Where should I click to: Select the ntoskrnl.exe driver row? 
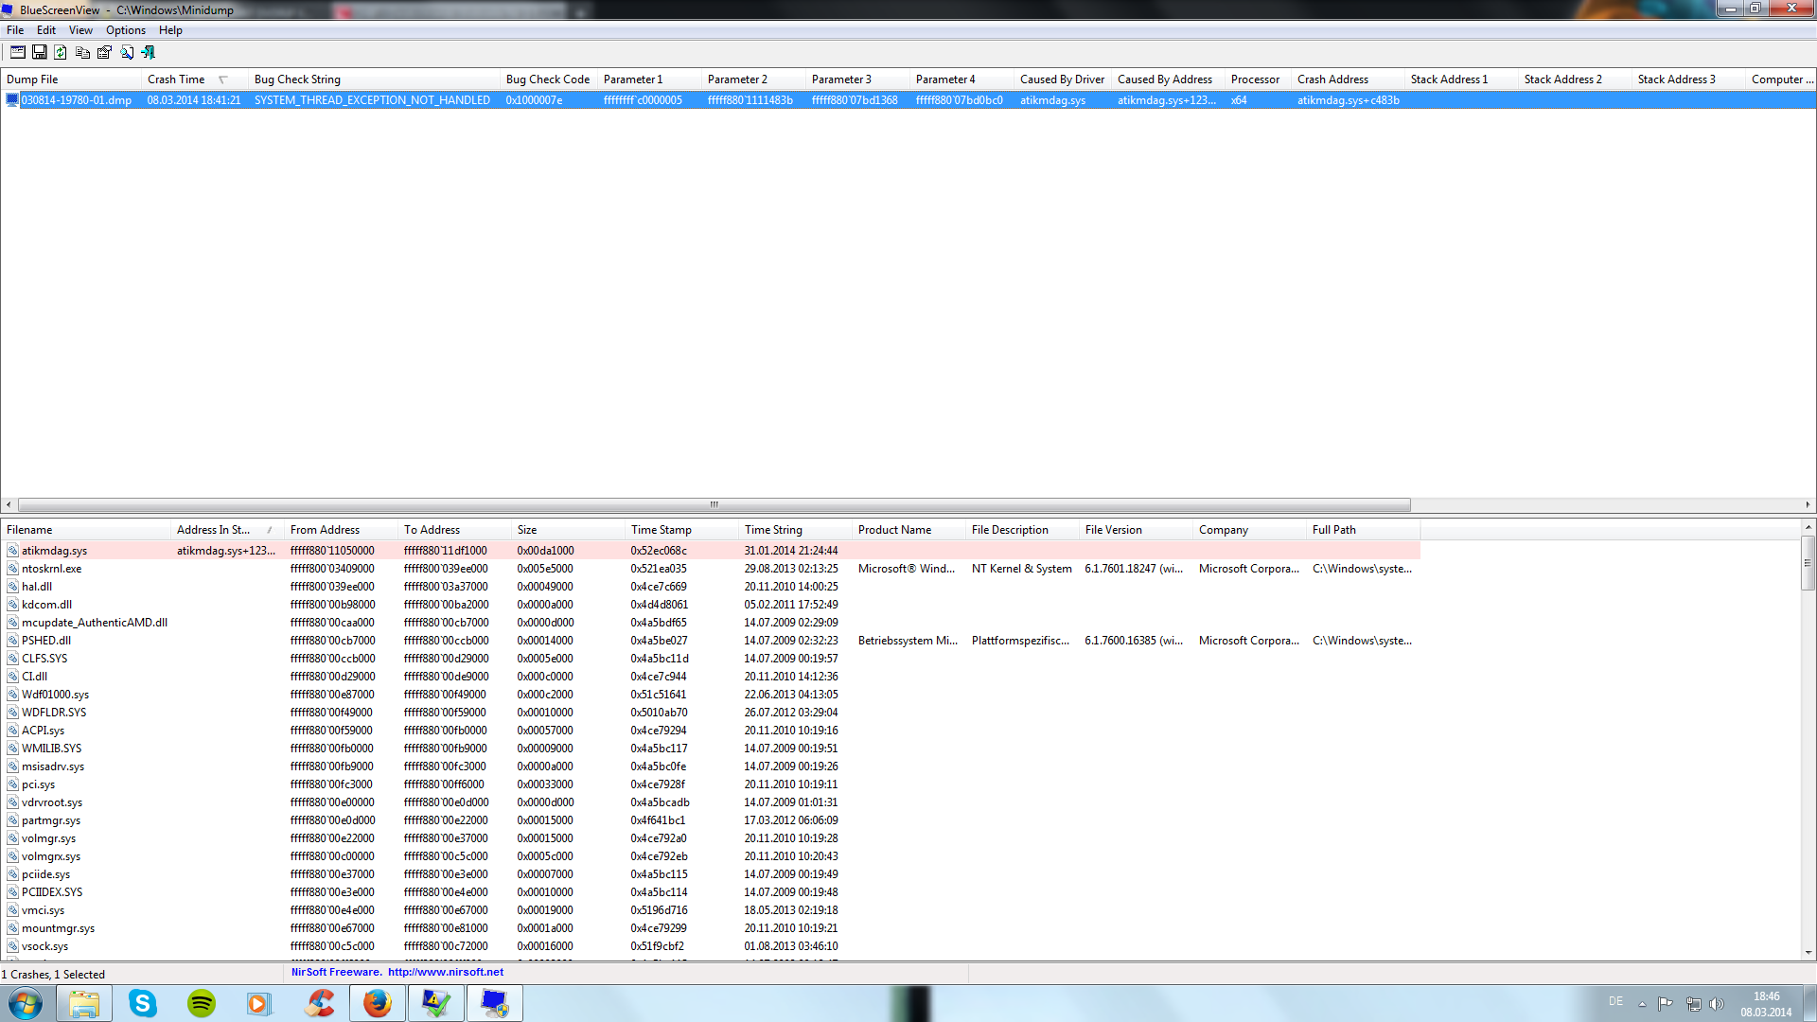click(52, 569)
